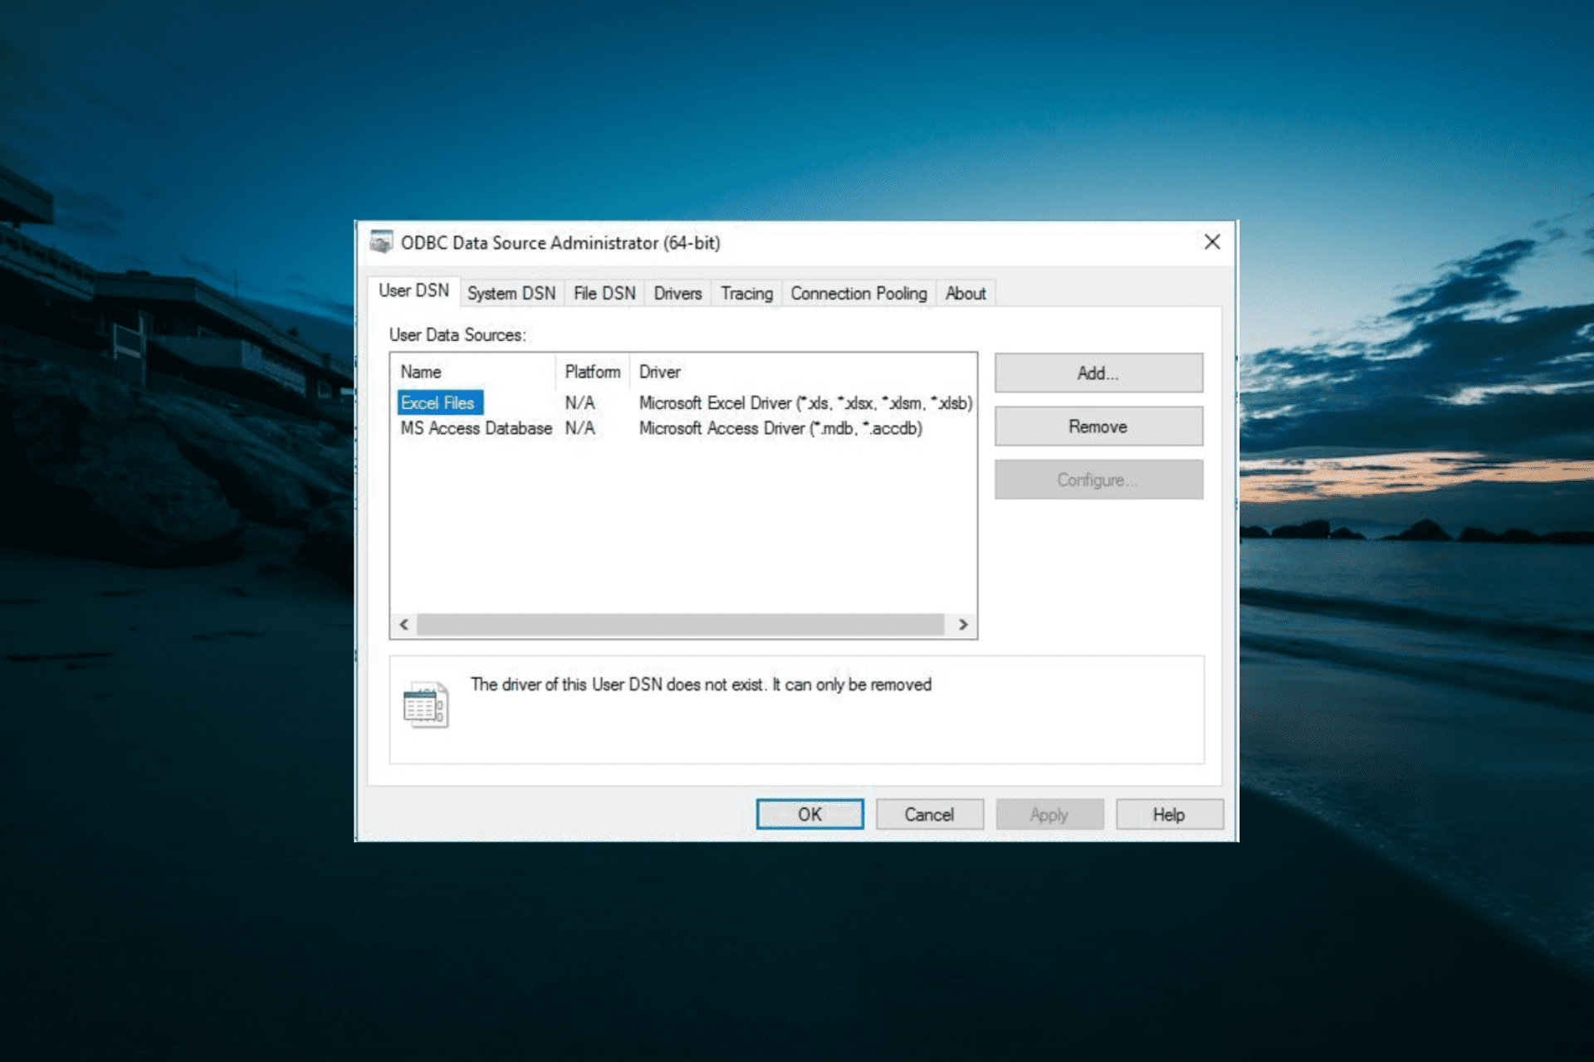Select the Tracing tab
Image resolution: width=1594 pixels, height=1062 pixels.
(x=746, y=294)
